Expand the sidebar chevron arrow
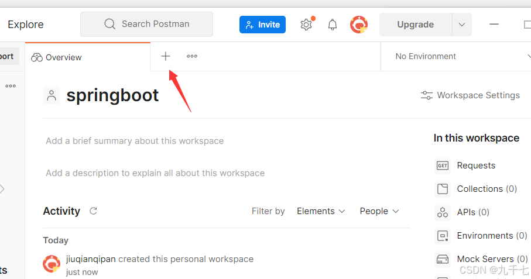 [x=2, y=189]
